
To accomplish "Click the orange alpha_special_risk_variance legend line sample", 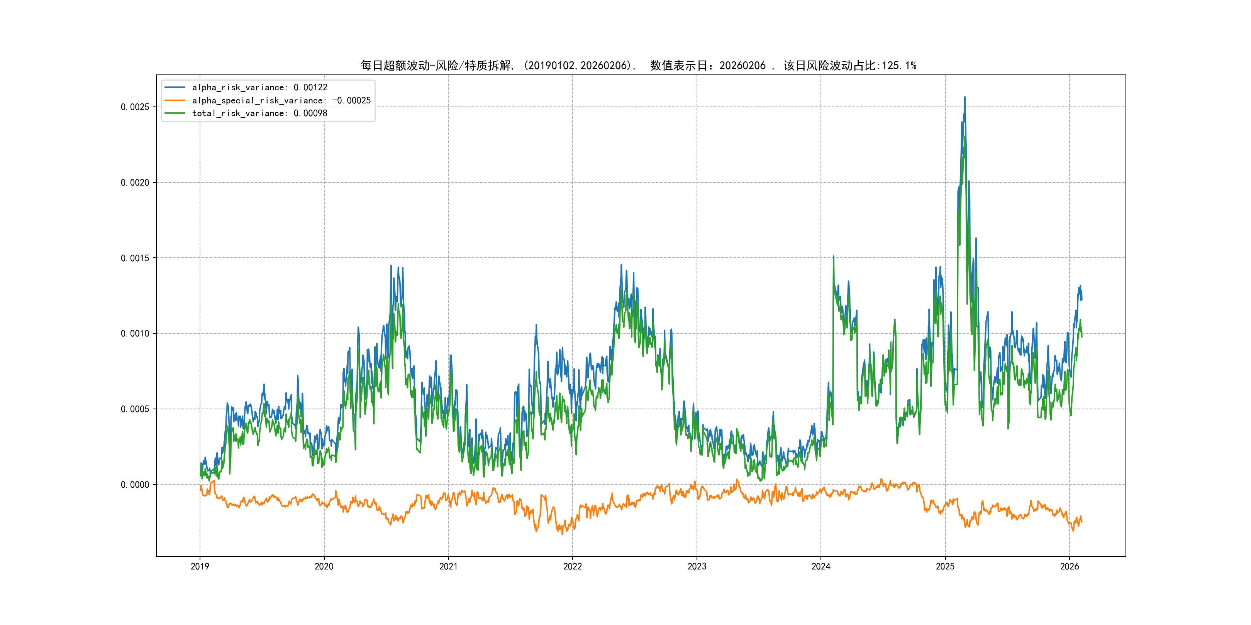I will coord(175,100).
